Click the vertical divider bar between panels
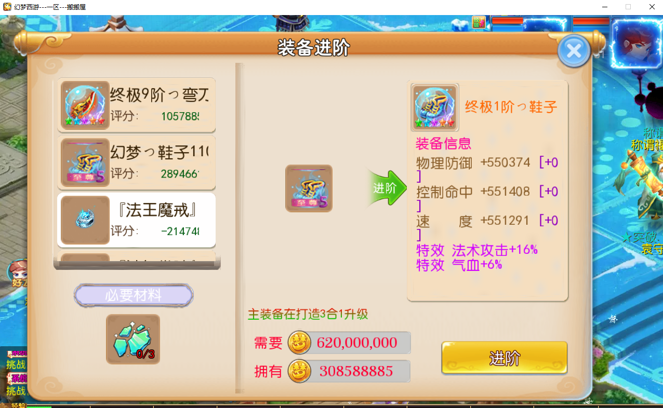This screenshot has height=408, width=663. pyautogui.click(x=240, y=228)
